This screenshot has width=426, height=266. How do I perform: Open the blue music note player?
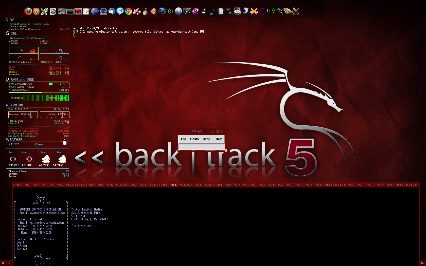point(212,11)
